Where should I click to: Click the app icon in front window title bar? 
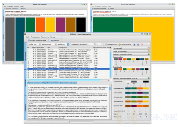tap(25, 34)
